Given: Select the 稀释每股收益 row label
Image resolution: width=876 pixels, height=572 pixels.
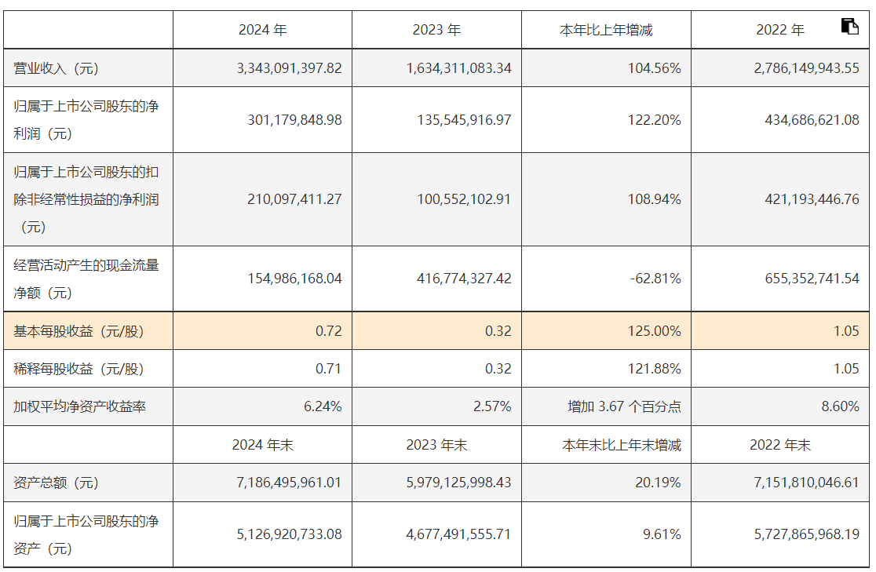Looking at the screenshot, I should [x=79, y=369].
